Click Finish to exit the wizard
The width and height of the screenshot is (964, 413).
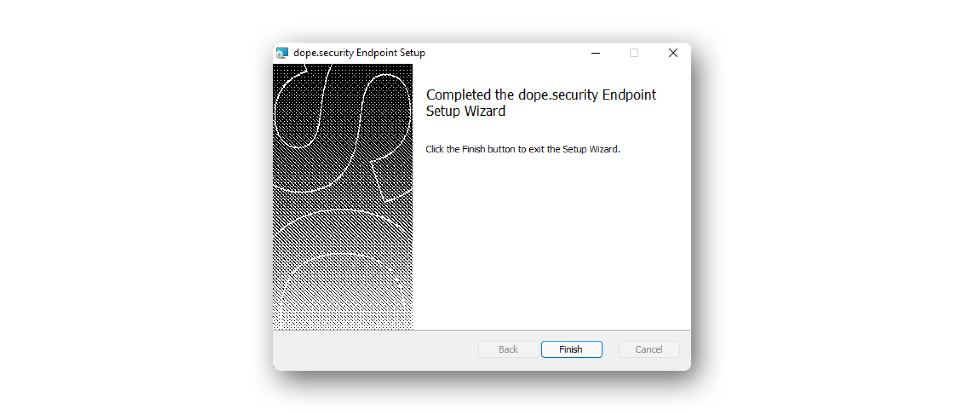click(571, 349)
